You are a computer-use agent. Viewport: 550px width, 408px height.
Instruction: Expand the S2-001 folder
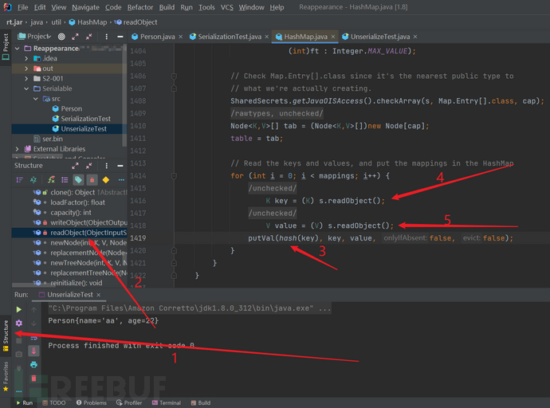[26, 79]
